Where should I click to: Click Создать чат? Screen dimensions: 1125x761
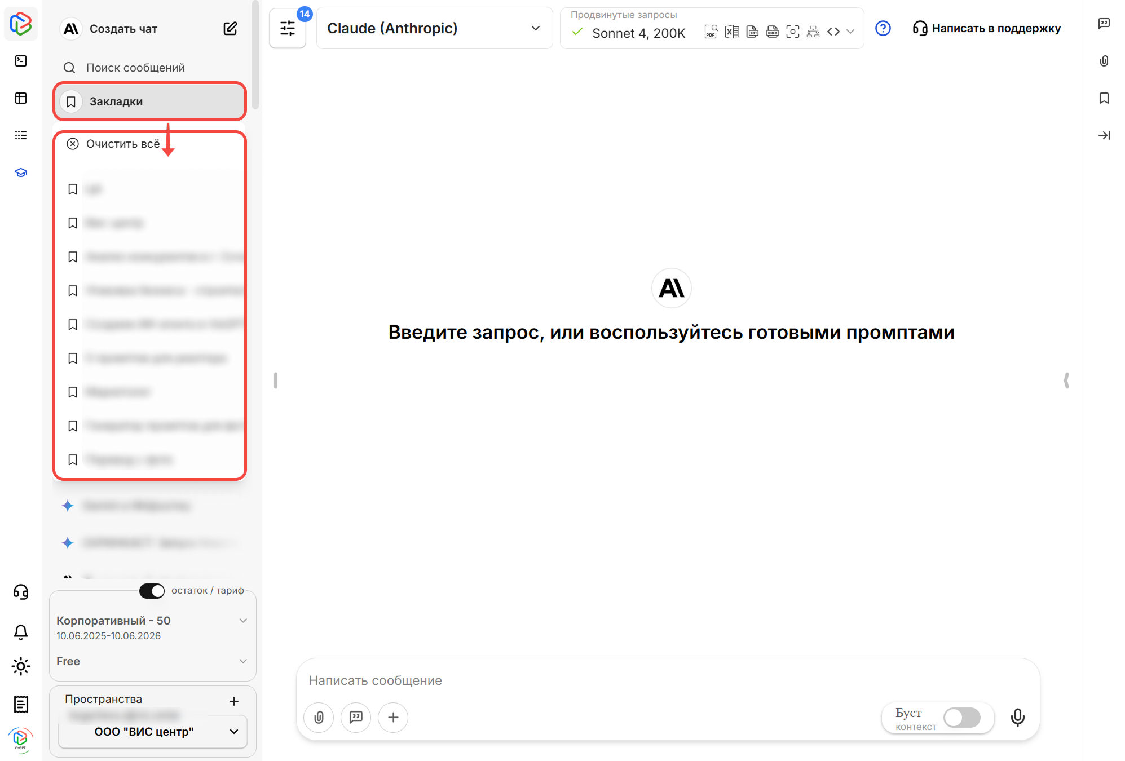click(123, 29)
